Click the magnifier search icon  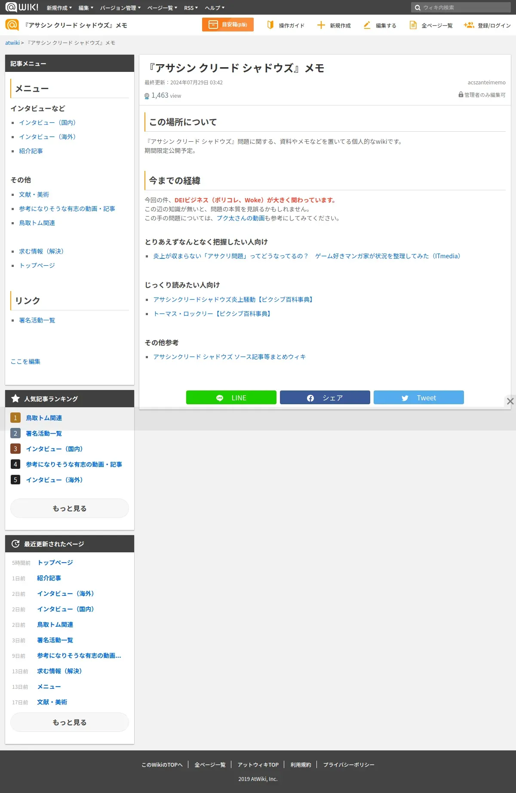point(417,8)
